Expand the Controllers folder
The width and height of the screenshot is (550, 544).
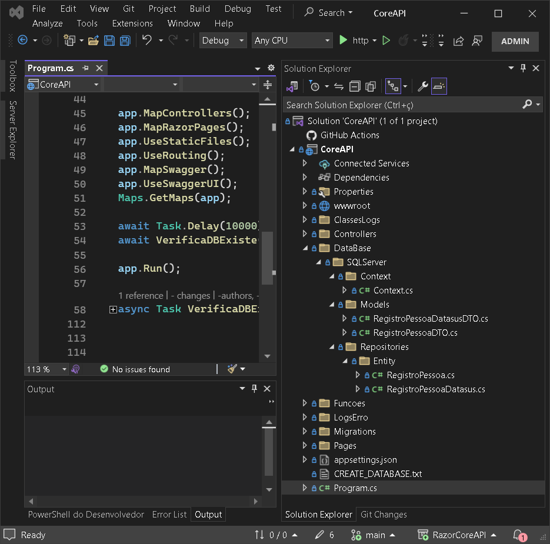(305, 233)
